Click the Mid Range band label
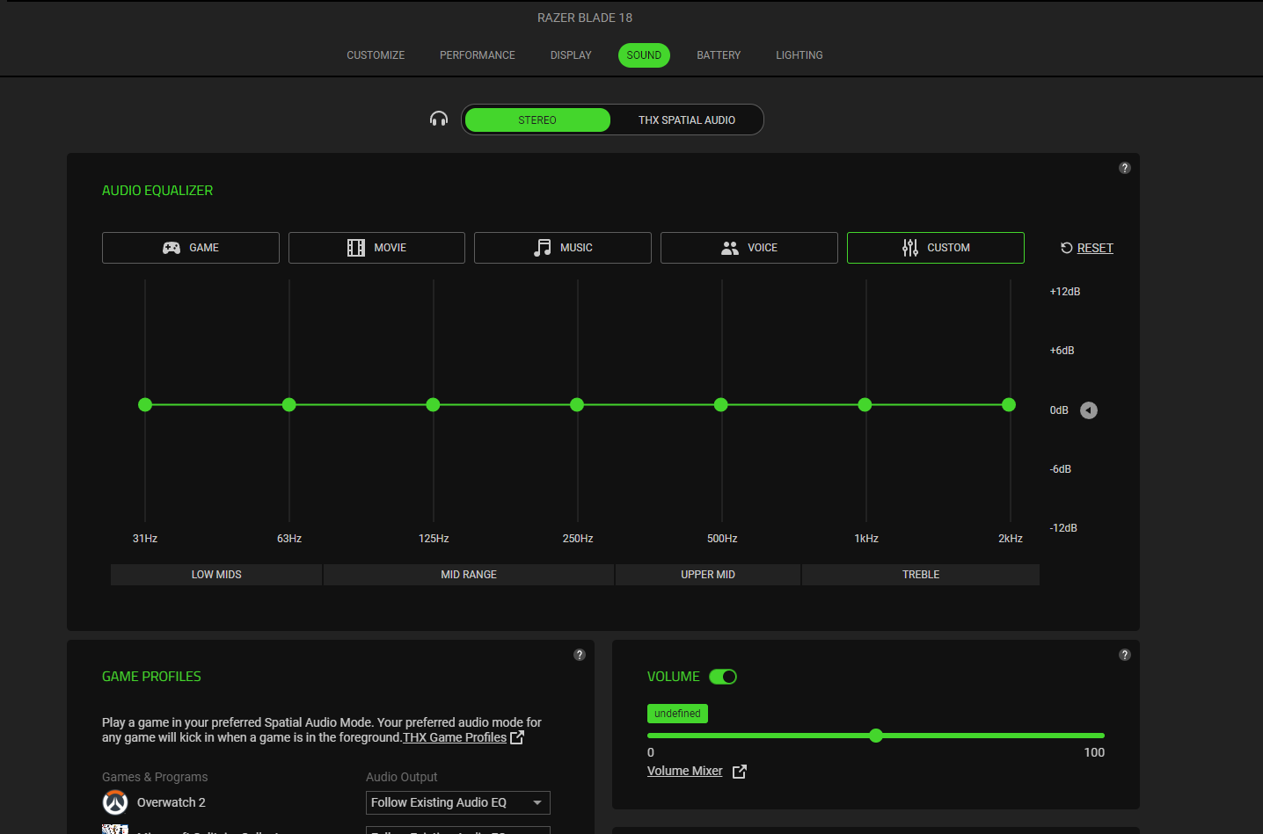The image size is (1263, 834). coord(469,575)
